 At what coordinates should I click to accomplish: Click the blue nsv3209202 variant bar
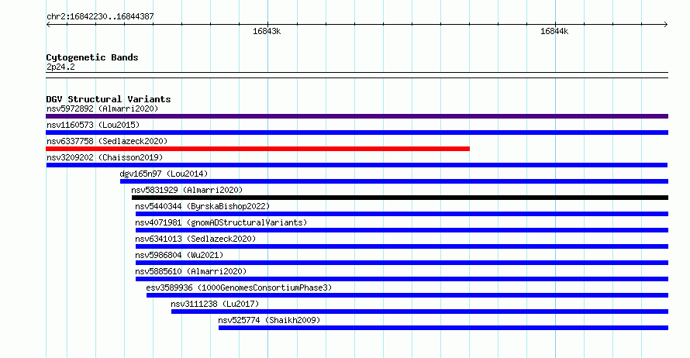(x=357, y=165)
